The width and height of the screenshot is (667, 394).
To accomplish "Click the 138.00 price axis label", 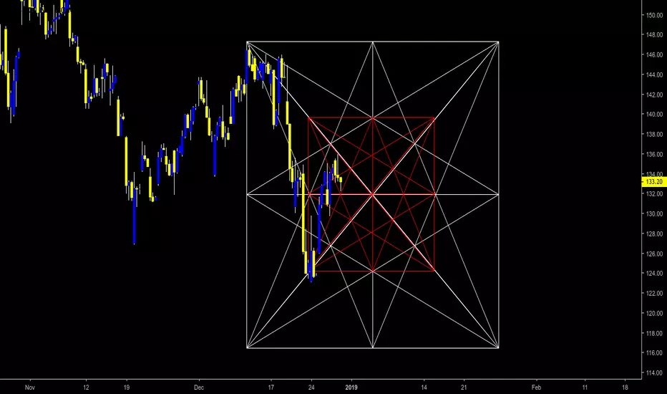I will pyautogui.click(x=654, y=134).
